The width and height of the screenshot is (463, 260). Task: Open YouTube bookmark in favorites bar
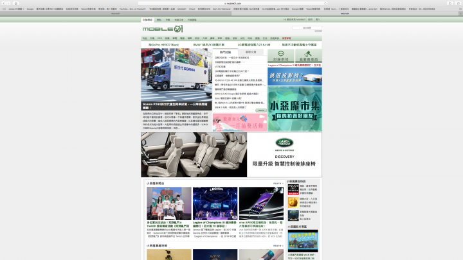coord(132,9)
